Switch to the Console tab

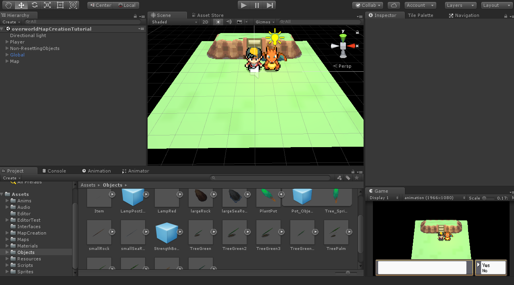(x=54, y=171)
